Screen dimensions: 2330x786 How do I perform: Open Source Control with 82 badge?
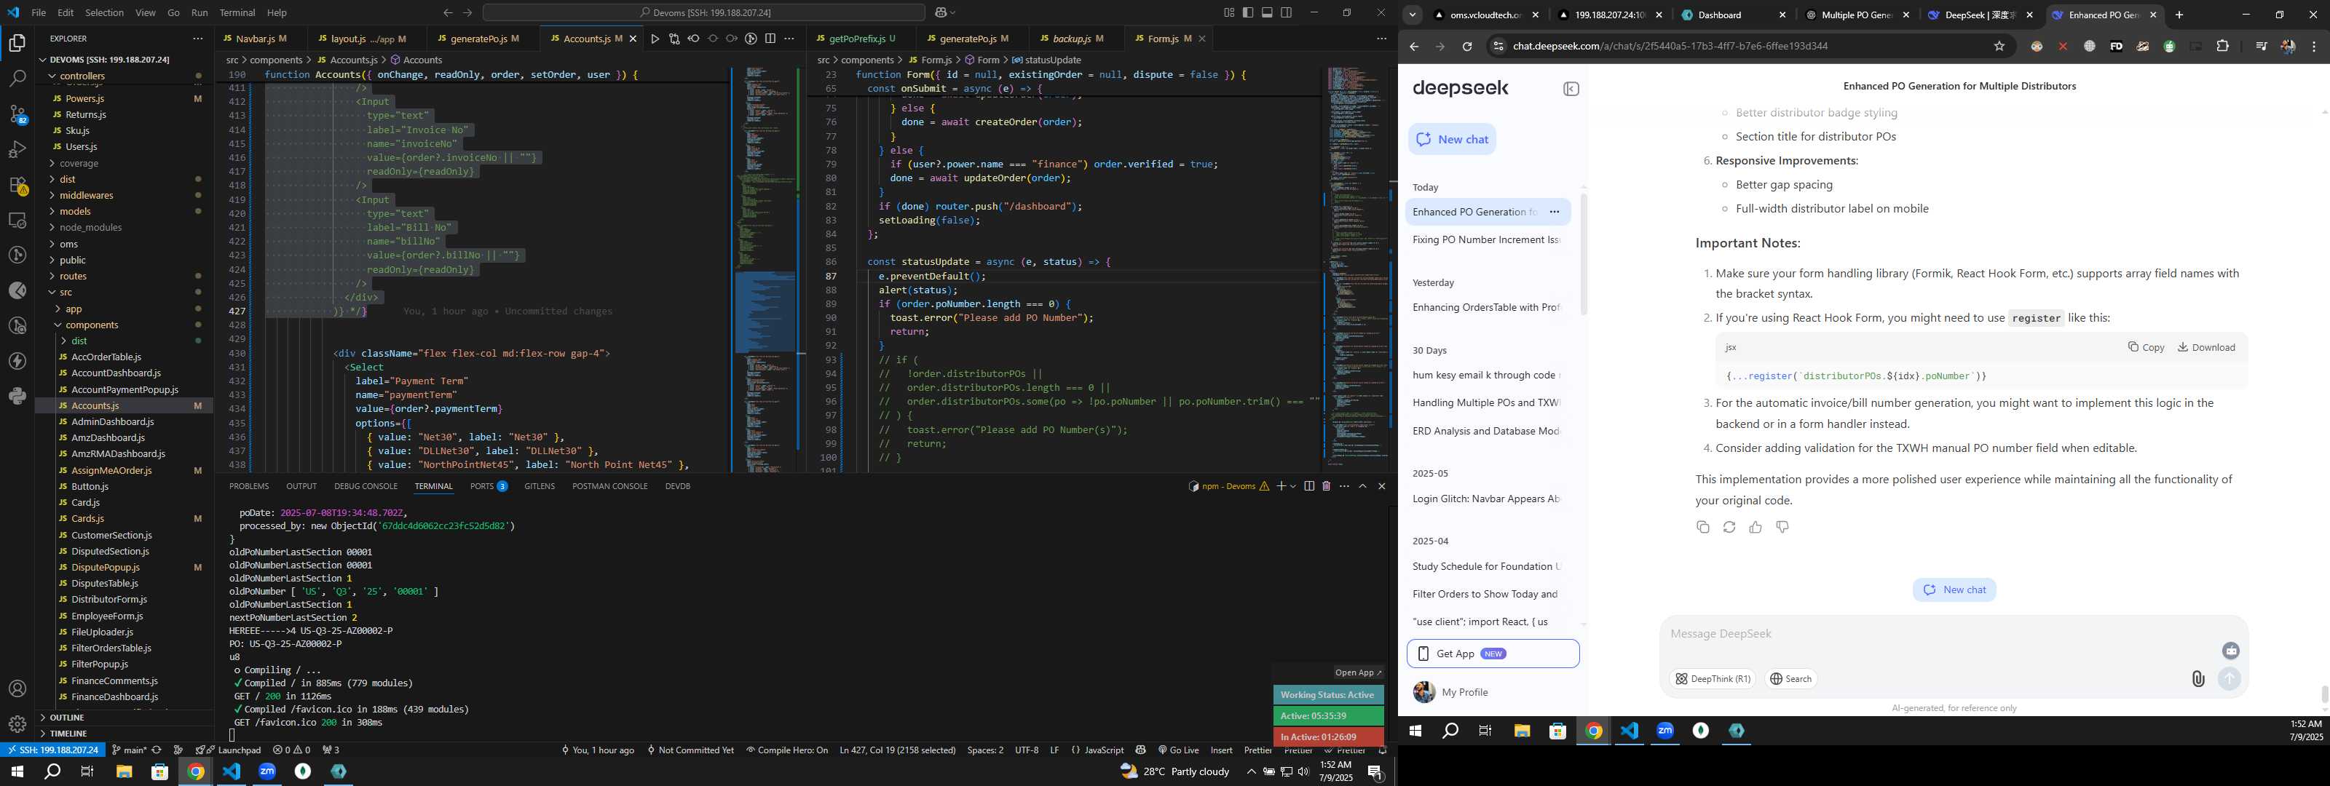(17, 114)
